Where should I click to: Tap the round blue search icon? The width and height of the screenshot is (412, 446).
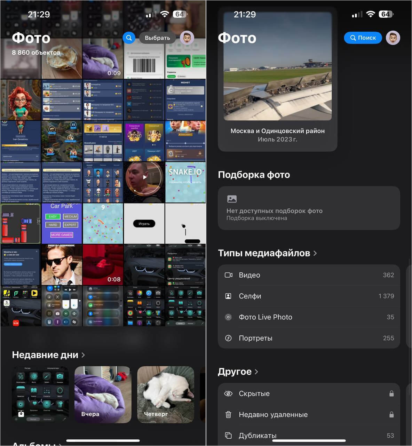pyautogui.click(x=129, y=38)
